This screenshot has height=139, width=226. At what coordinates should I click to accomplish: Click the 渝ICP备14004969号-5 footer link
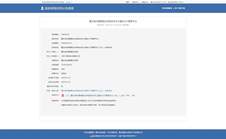(x=128, y=136)
